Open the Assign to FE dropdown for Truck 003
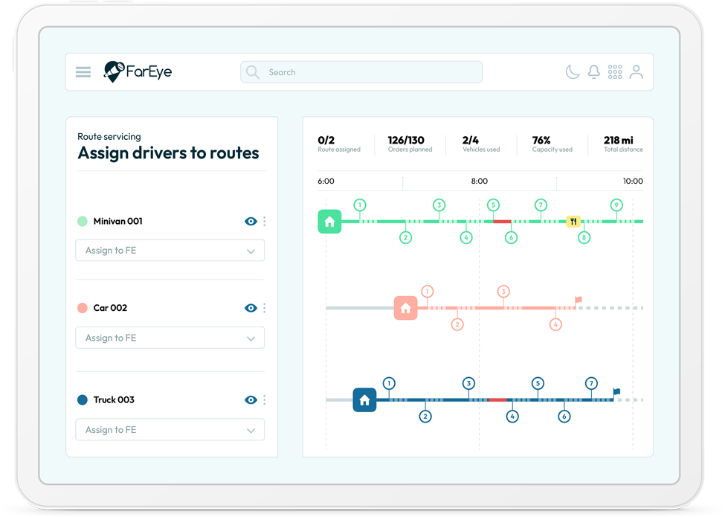 170,430
